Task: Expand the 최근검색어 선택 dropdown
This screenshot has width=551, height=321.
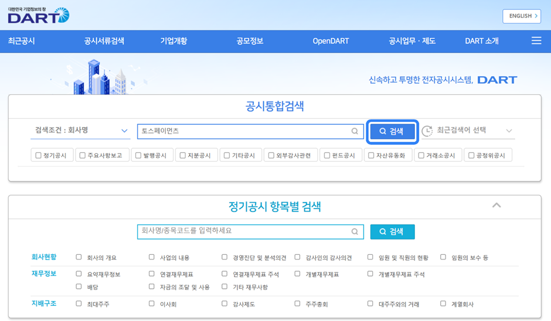Action: tap(508, 131)
